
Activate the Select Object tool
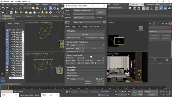[x=34, y=8]
